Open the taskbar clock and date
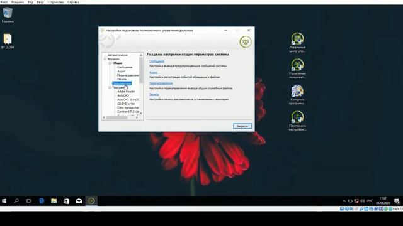 click(x=383, y=201)
